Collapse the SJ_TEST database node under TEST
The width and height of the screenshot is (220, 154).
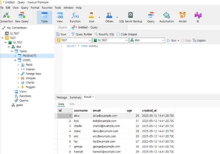[x=6, y=42]
